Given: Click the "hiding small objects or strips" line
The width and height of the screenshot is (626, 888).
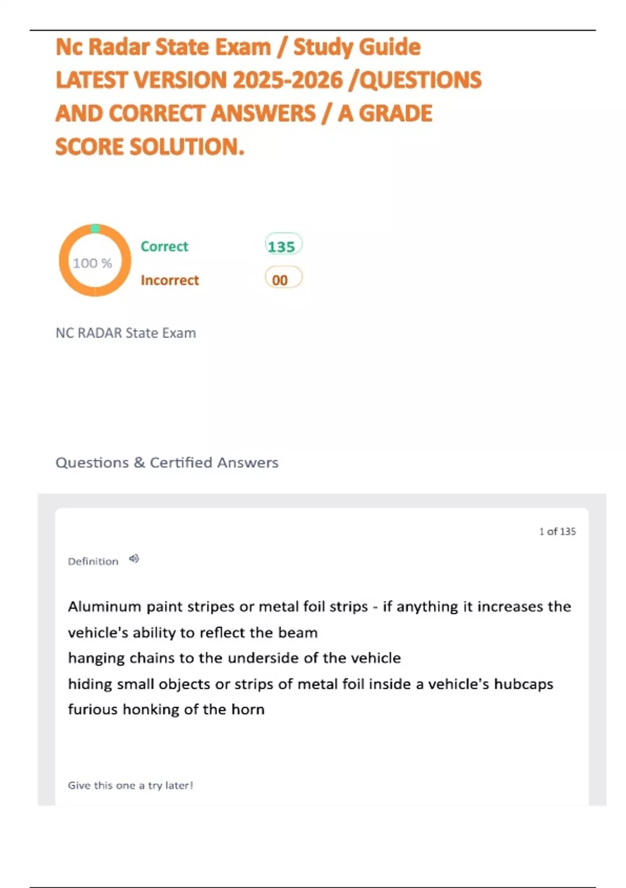Looking at the screenshot, I should click(310, 684).
